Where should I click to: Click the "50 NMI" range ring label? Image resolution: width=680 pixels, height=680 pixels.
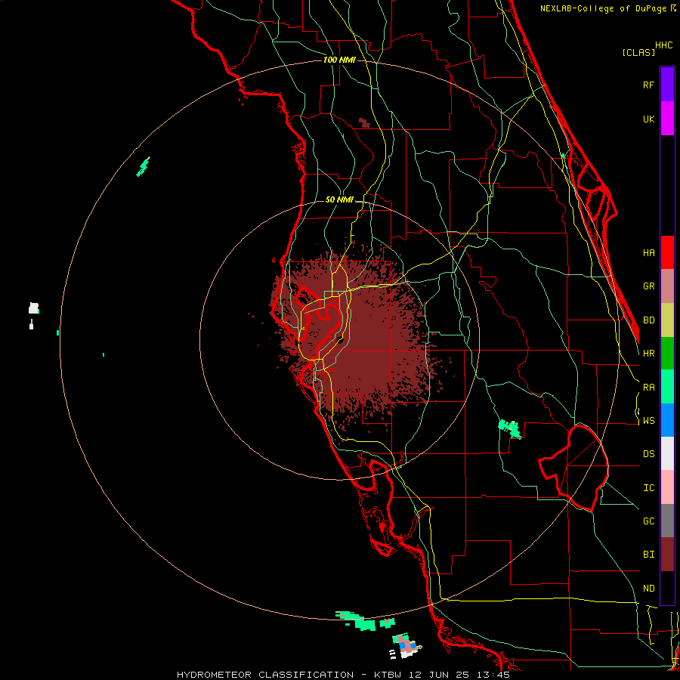(339, 199)
